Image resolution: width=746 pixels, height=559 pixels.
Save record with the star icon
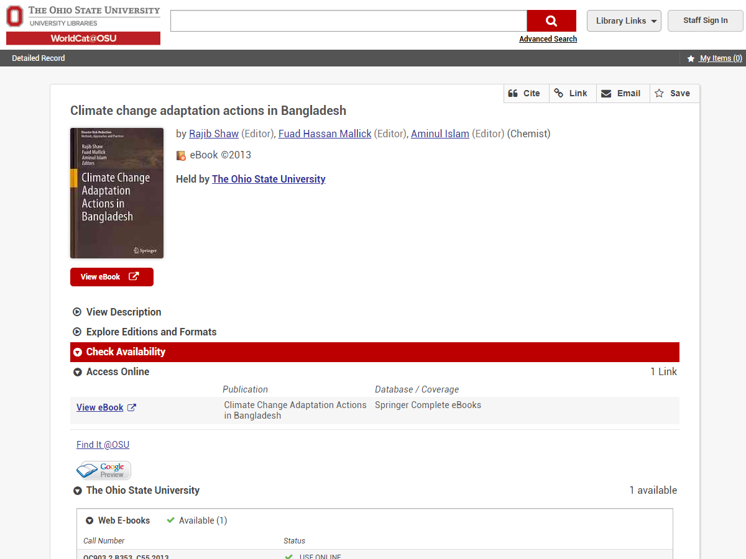[660, 93]
